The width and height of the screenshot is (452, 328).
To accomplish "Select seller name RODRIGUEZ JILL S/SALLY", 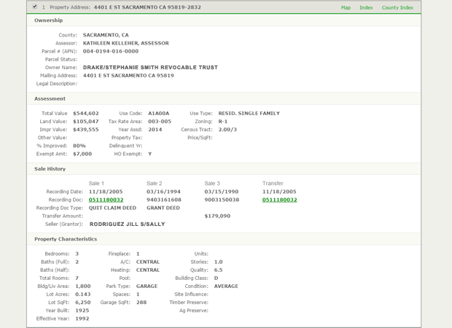I will [x=127, y=224].
